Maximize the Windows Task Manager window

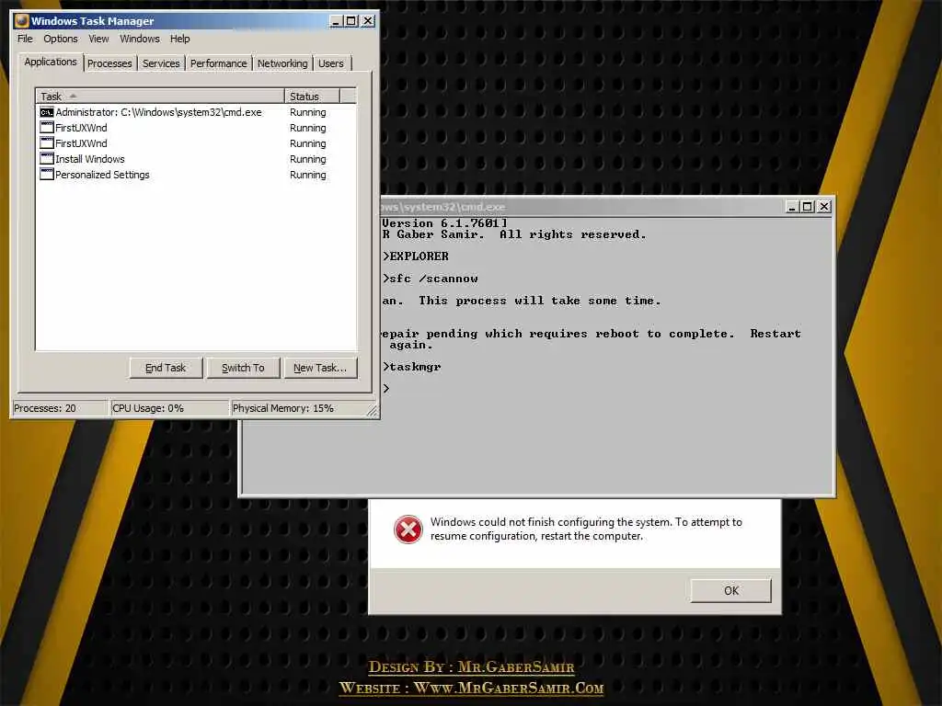click(x=351, y=21)
